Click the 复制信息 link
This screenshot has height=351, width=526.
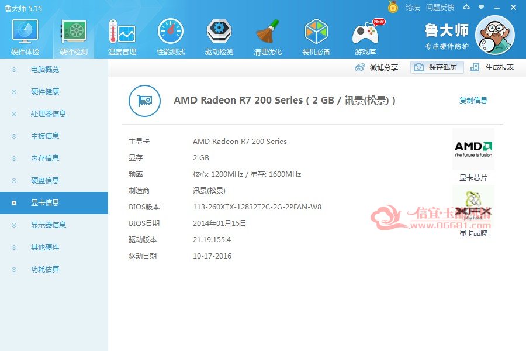(473, 101)
